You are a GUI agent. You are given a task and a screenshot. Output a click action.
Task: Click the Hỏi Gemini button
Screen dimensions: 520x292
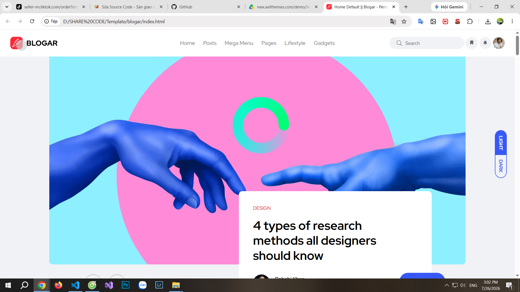click(x=449, y=7)
